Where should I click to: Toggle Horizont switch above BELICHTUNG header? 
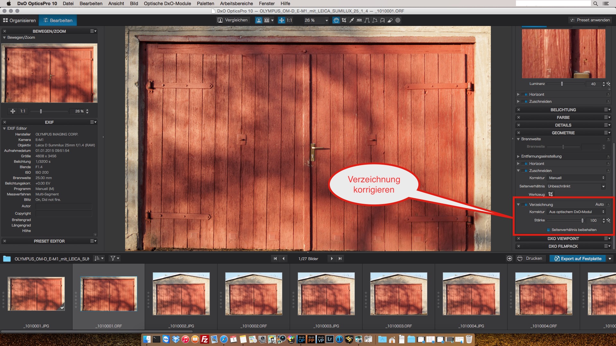525,95
